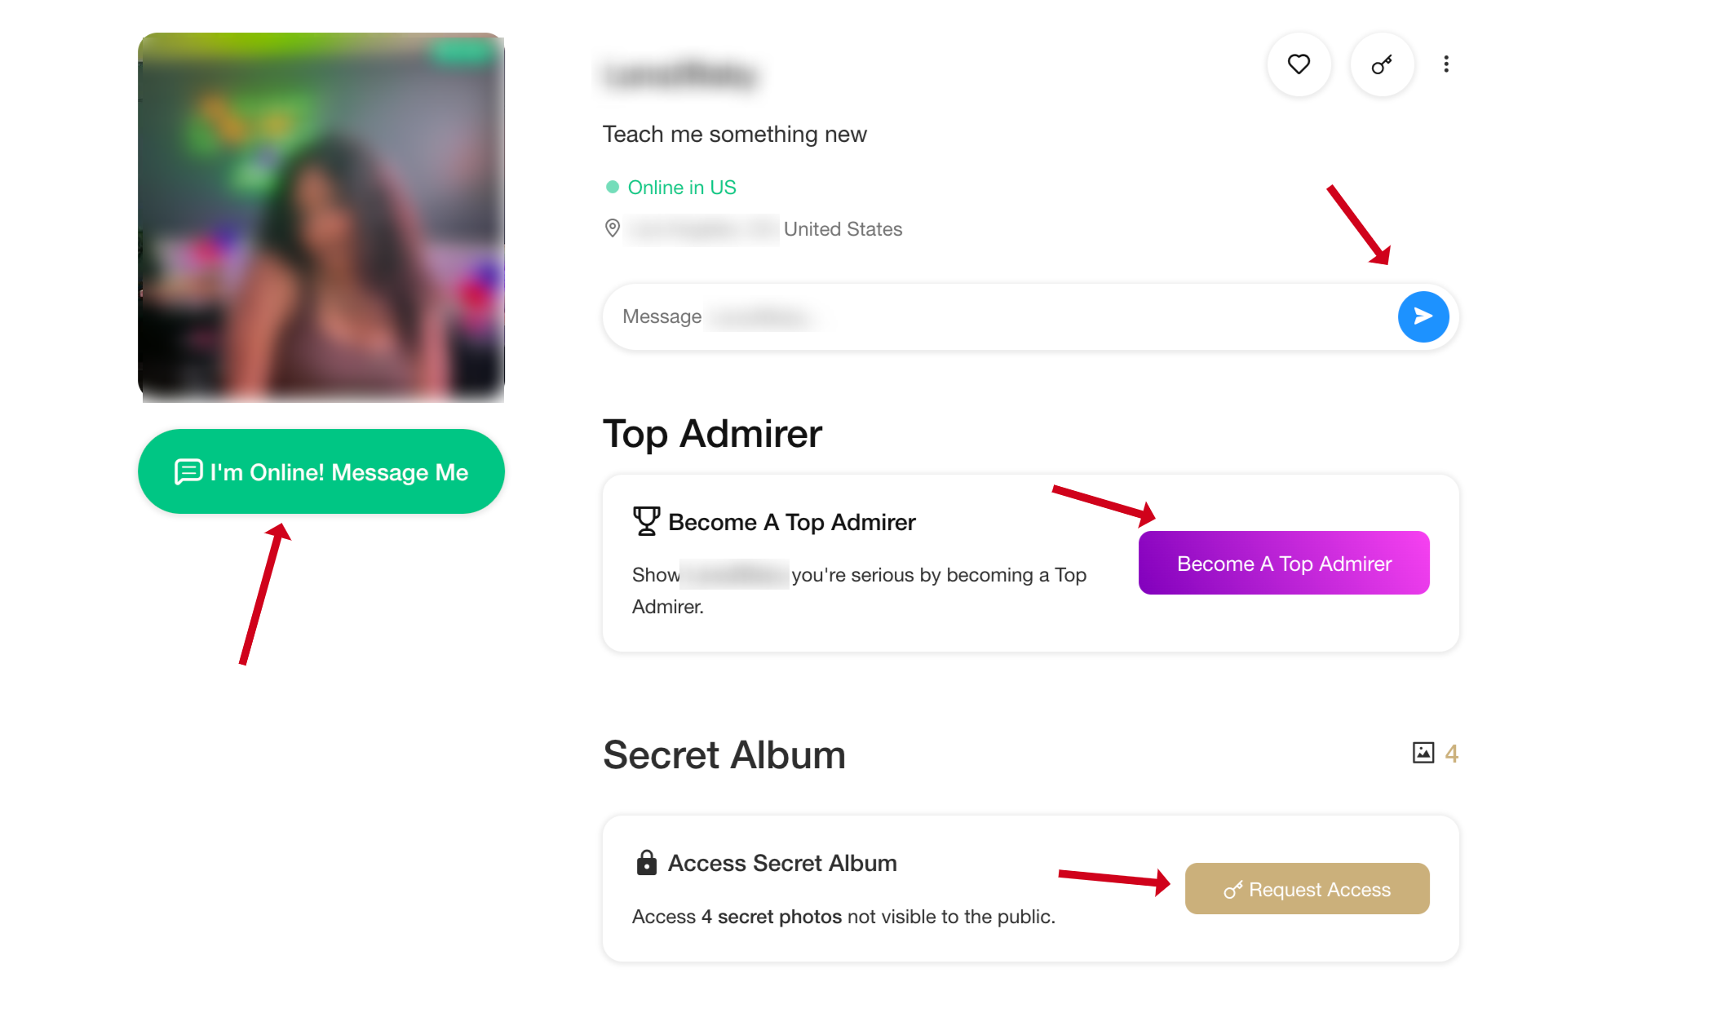Click the trophy icon in Top Admirer card

tap(646, 521)
